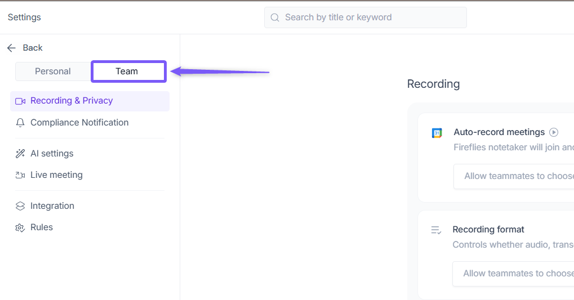
Task: Click the stacked layers icon beside Integration
Action: click(x=20, y=206)
